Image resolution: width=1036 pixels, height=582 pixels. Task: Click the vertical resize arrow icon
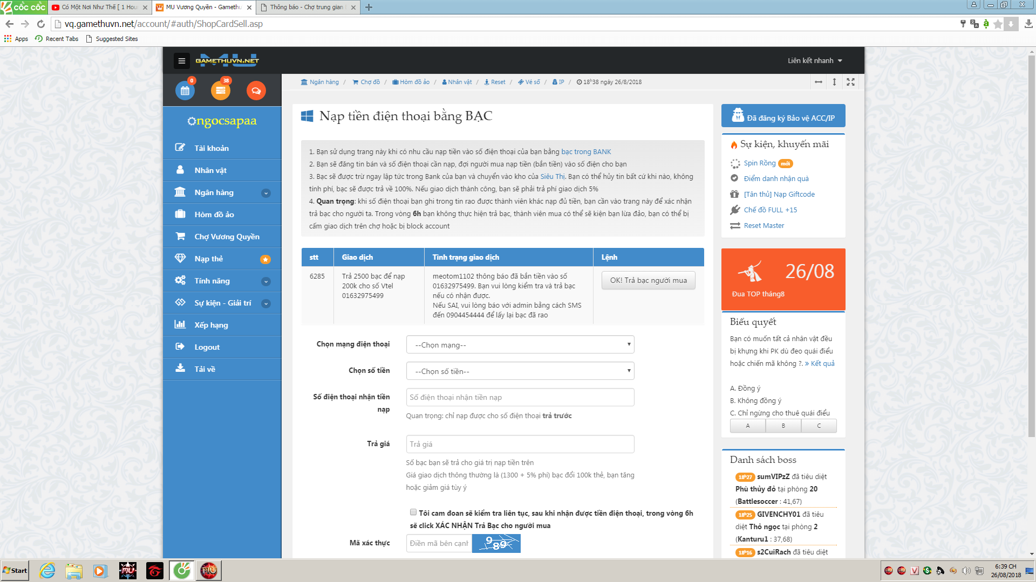[834, 82]
